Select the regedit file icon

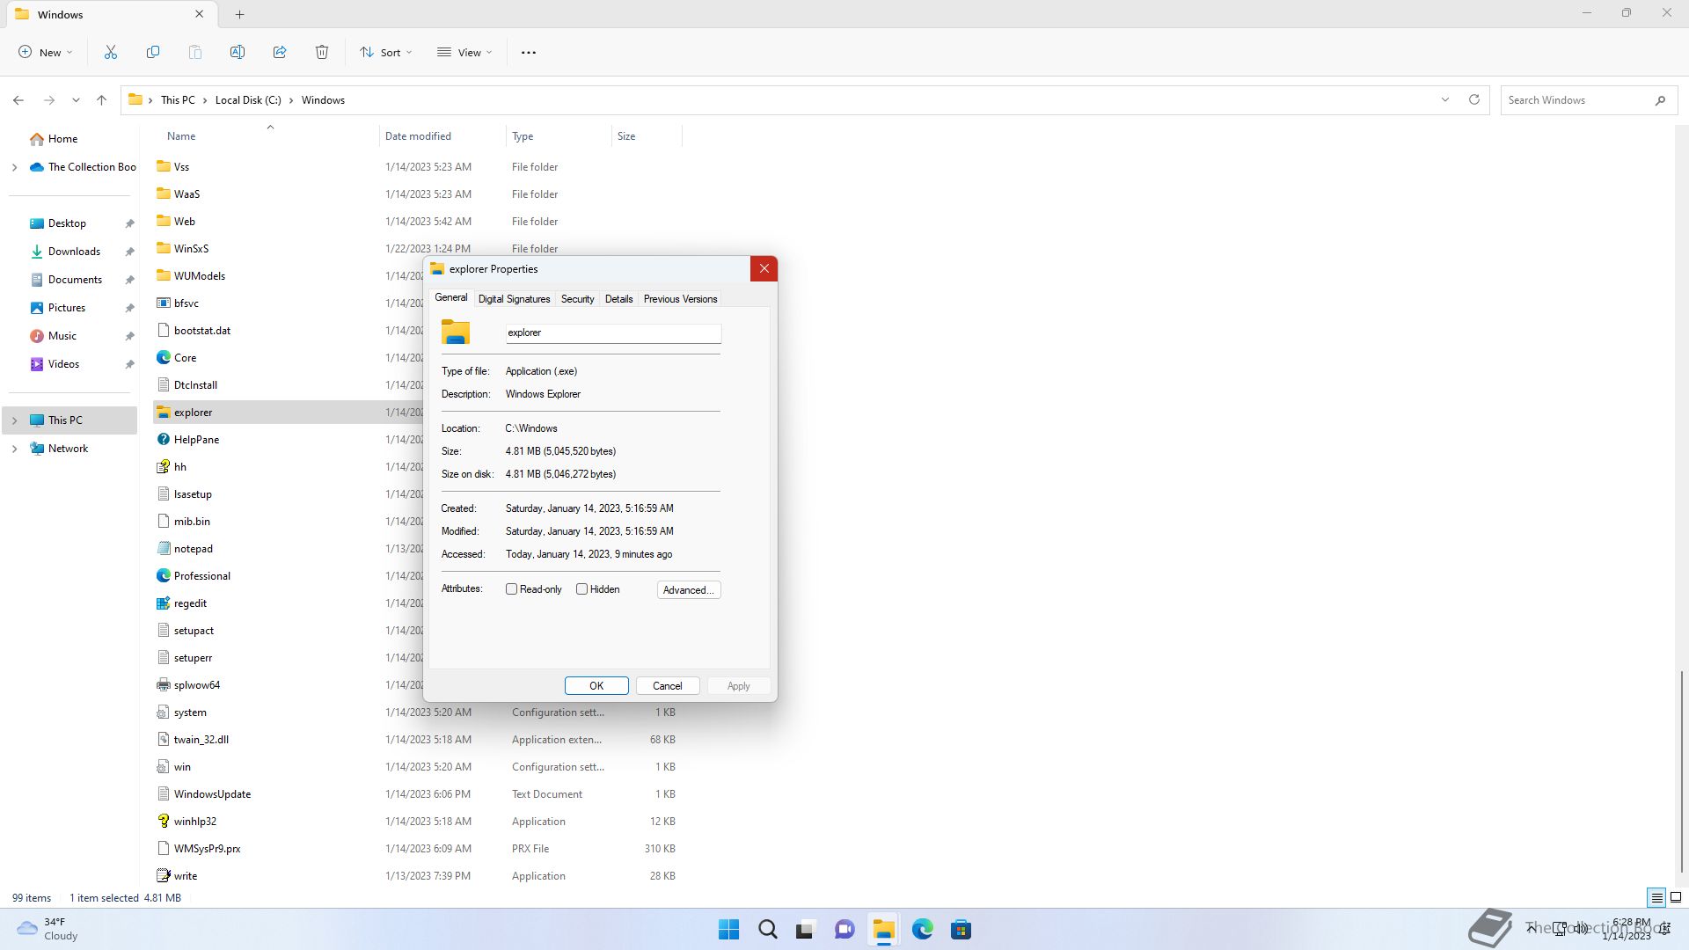pos(163,603)
